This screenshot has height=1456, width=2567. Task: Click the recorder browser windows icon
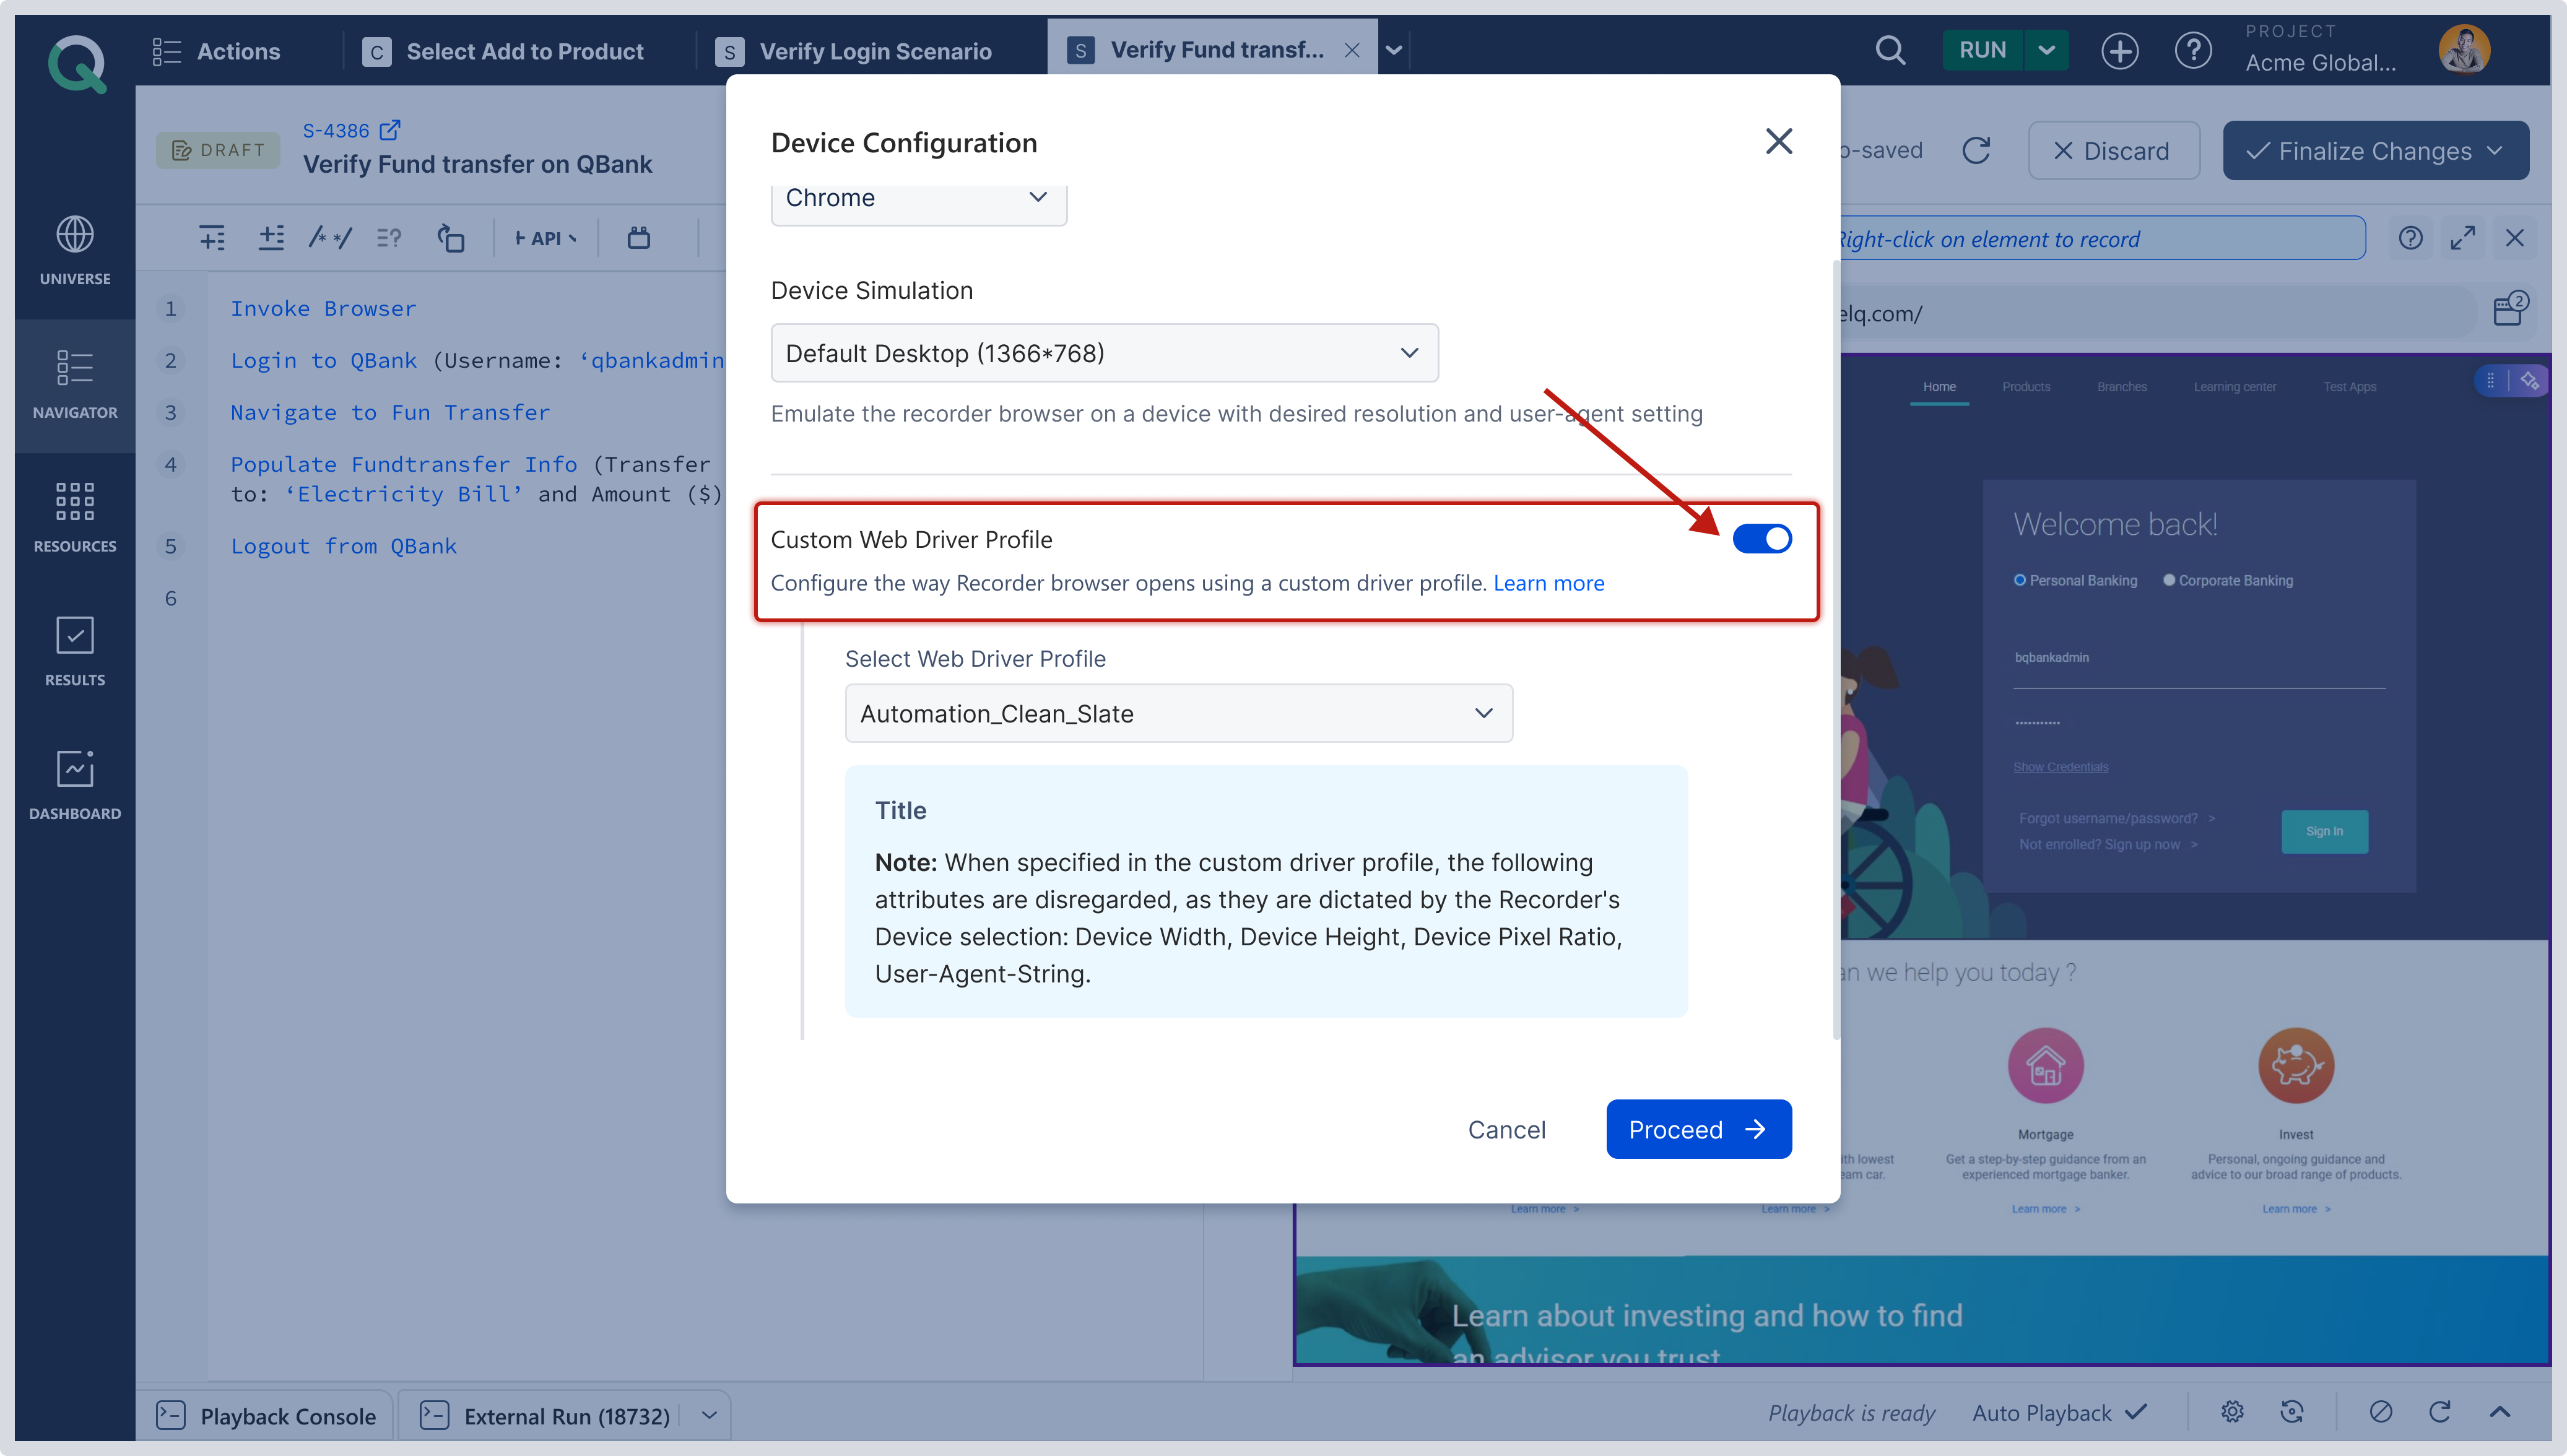(x=2509, y=309)
